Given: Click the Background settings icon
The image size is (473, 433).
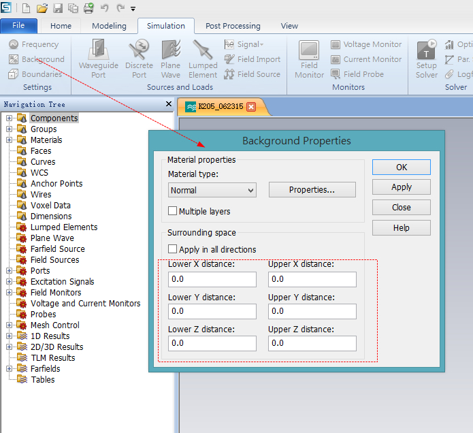Looking at the screenshot, I should pyautogui.click(x=14, y=59).
